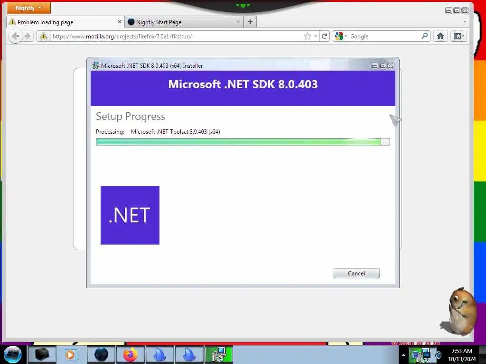Minimize the Nightly browser window
The height and width of the screenshot is (364, 486).
pos(449,11)
